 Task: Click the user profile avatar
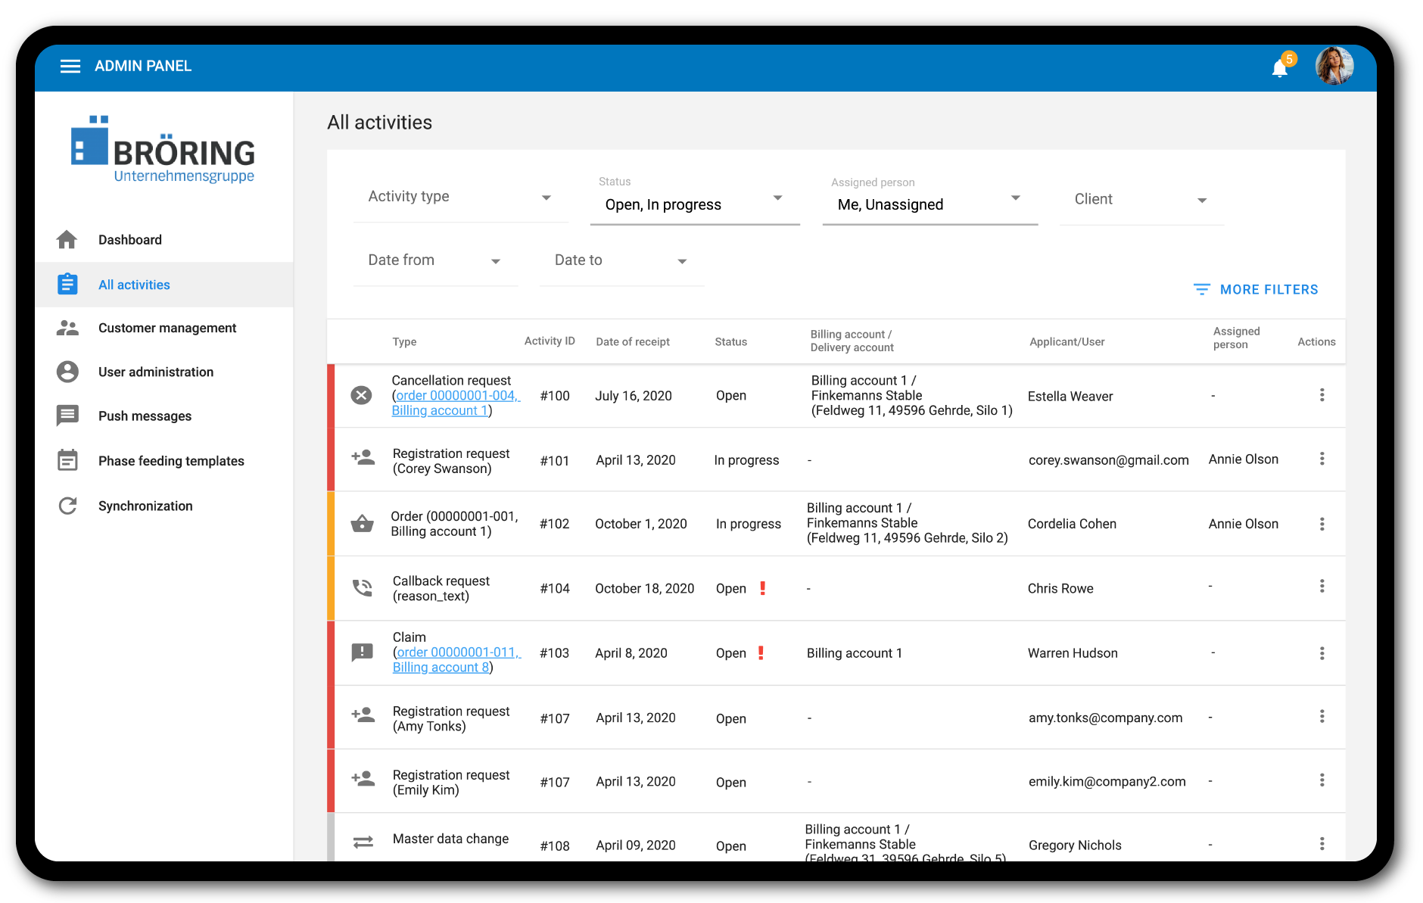1334,66
